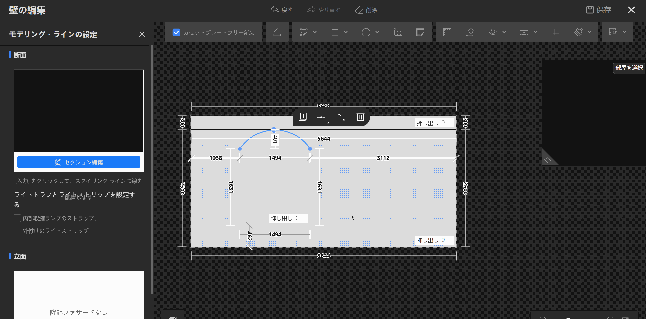The width and height of the screenshot is (646, 319).
Task: Expand rectangle tool dropdown arrow
Action: 346,32
